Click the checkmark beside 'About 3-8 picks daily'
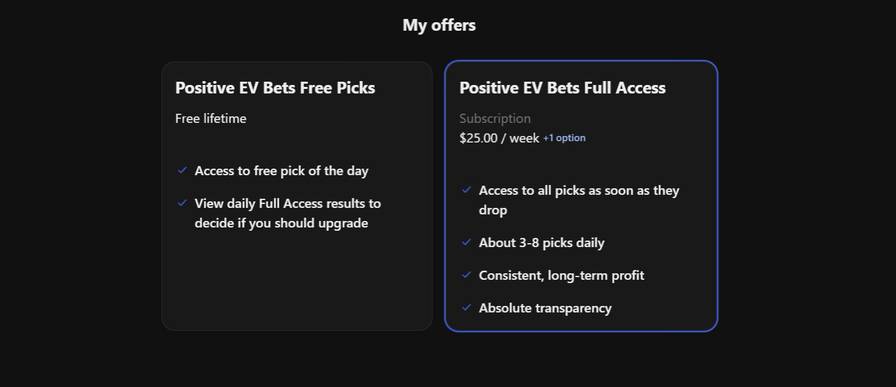 point(467,243)
